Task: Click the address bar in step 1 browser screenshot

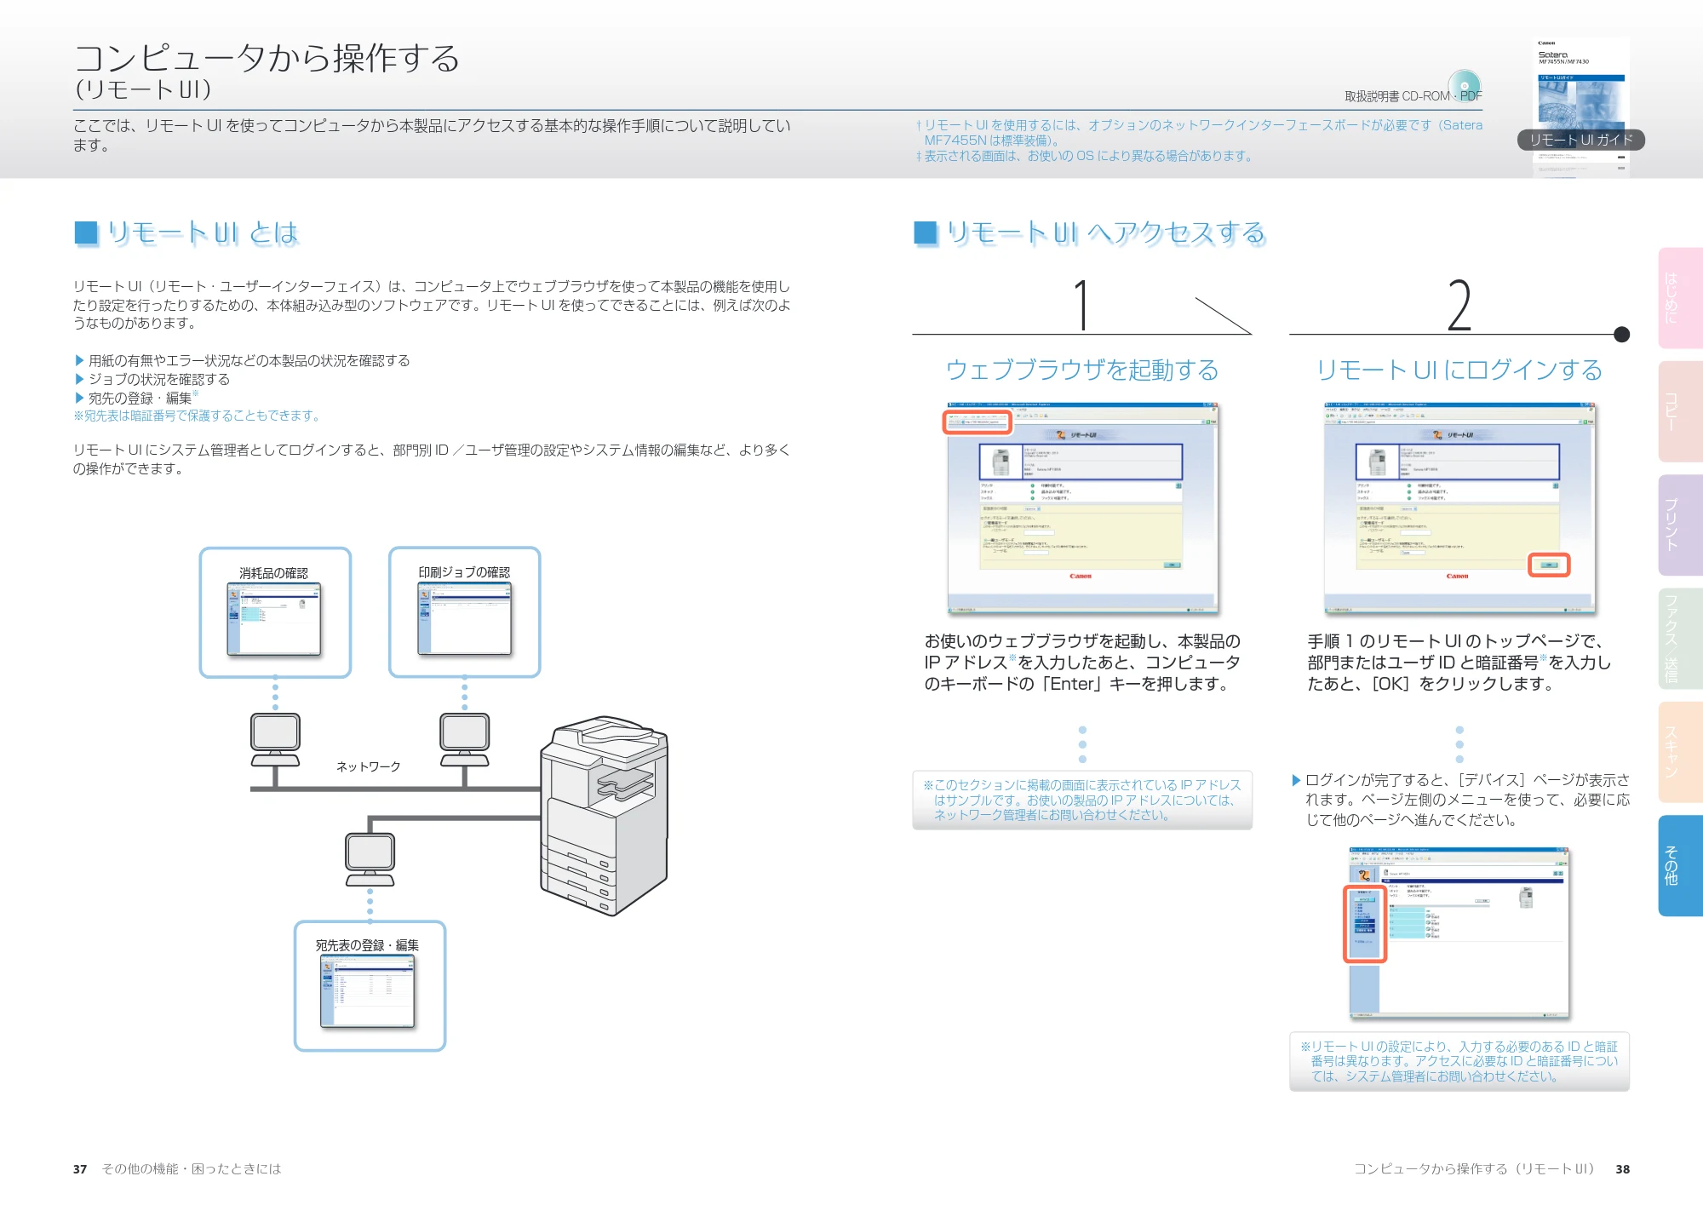Action: 978,422
